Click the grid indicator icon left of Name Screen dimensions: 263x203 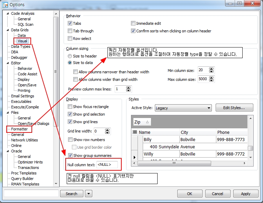[135, 132]
